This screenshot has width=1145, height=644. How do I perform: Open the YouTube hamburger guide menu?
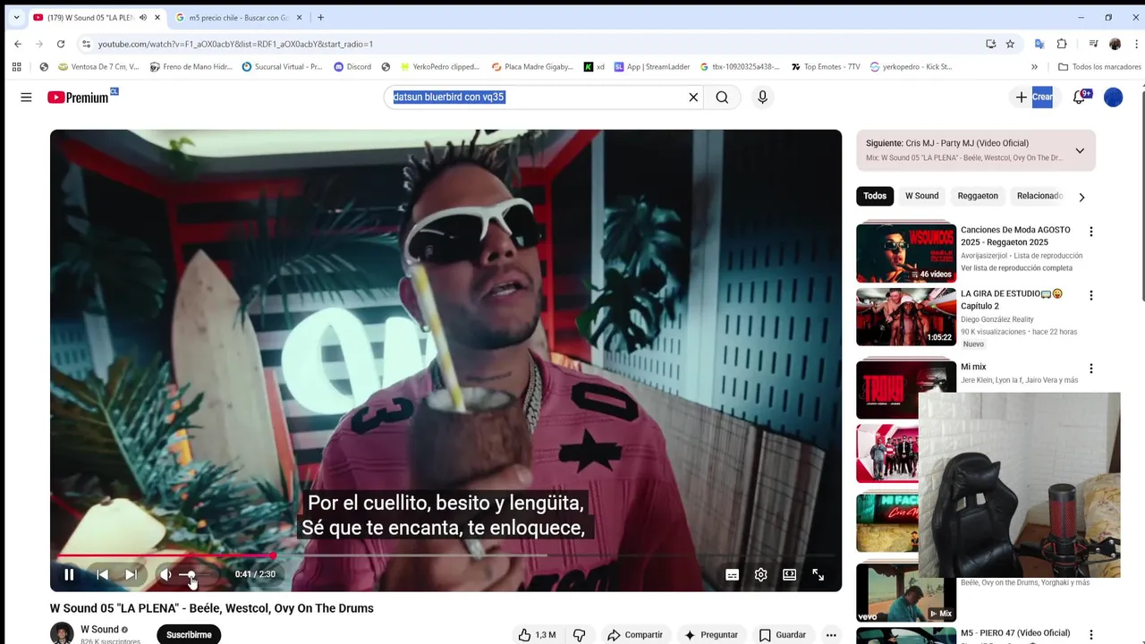point(26,97)
